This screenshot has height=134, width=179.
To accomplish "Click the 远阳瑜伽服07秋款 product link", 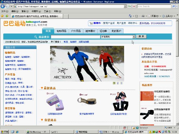I will [118, 114].
